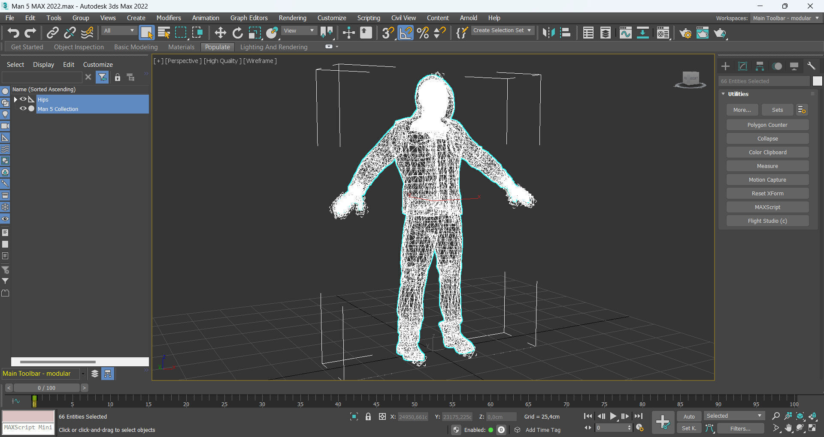824x437 pixels.
Task: Click the Measure utility button
Action: [767, 166]
